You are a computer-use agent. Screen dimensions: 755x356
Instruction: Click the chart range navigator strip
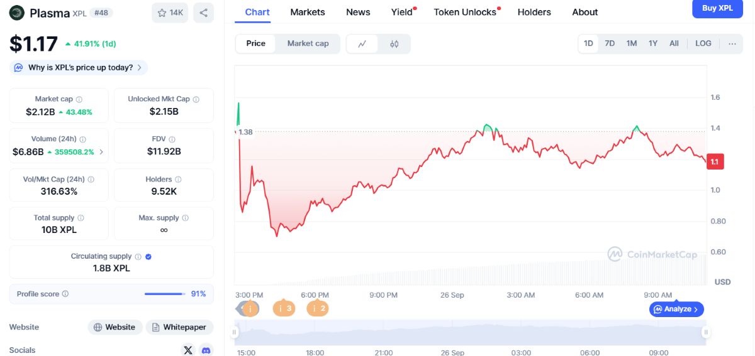pyautogui.click(x=470, y=332)
